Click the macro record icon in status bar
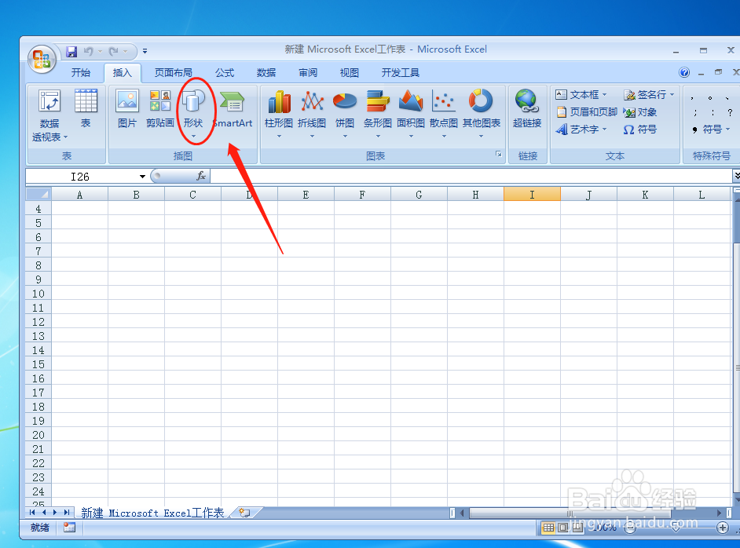Image resolution: width=740 pixels, height=548 pixels. (x=69, y=528)
